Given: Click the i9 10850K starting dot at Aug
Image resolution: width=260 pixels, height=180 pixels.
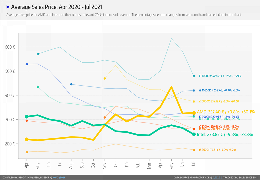Looking at the screenshot, I should pos(71,84).
